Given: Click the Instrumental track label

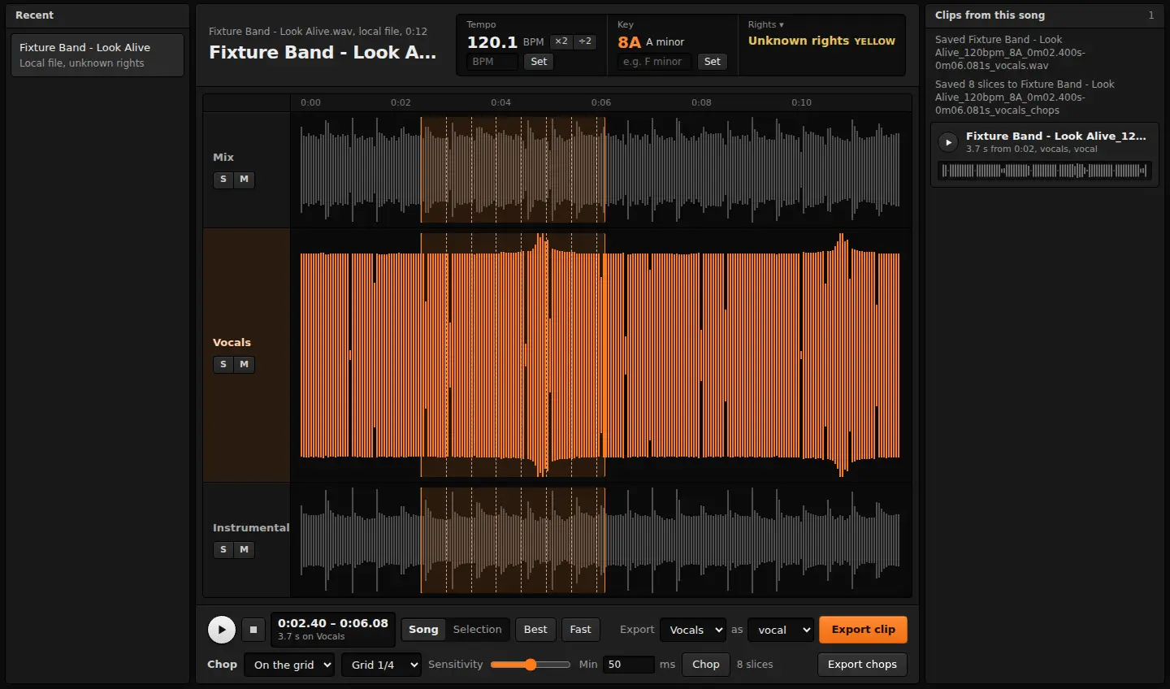Looking at the screenshot, I should click(x=251, y=528).
